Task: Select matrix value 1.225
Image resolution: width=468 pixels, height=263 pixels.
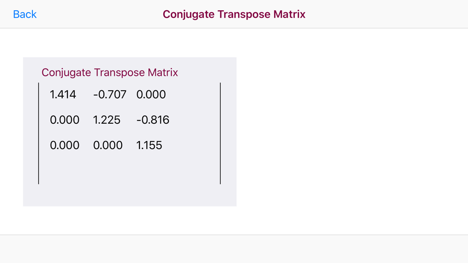Action: coord(107,120)
